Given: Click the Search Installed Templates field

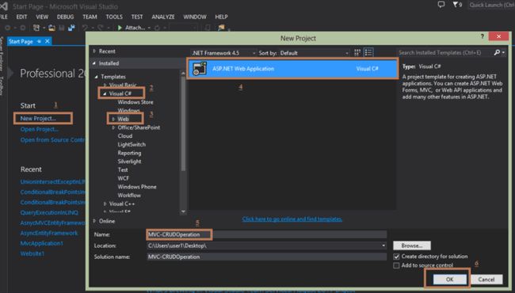Looking at the screenshot, I should 444,52.
